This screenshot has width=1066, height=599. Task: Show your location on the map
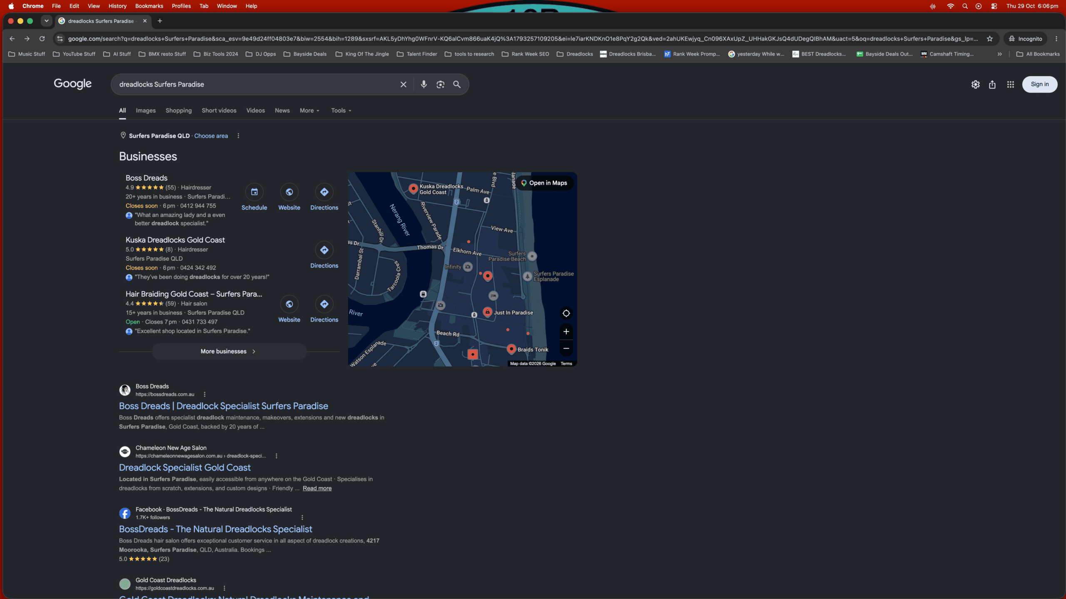coord(566,313)
